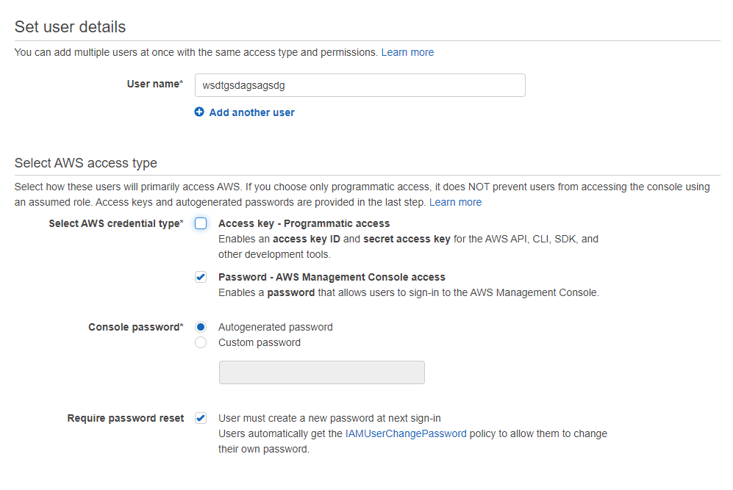
Task: Enable the Access key programmatic access checkbox
Action: tap(201, 224)
